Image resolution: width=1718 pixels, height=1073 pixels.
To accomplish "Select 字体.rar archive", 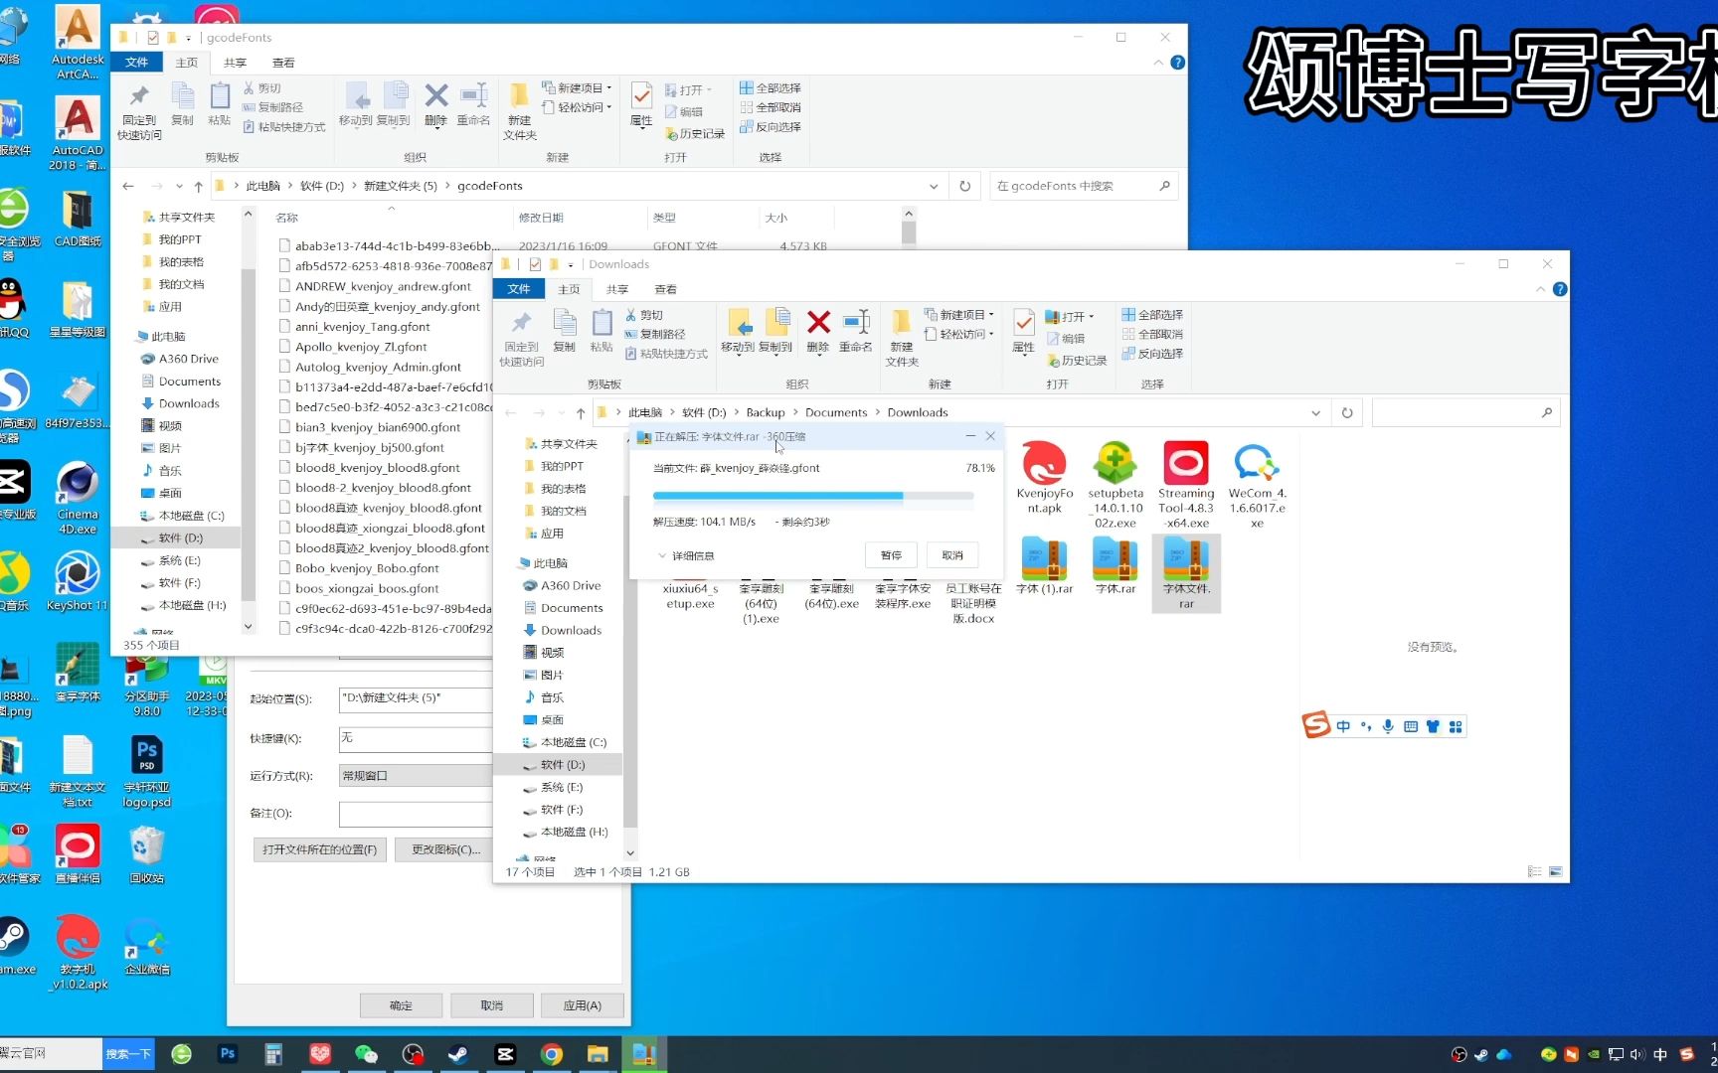I will pos(1116,566).
